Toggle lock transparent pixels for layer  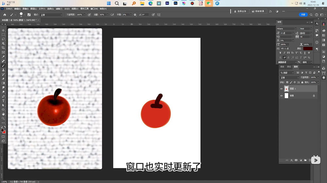click(287, 82)
